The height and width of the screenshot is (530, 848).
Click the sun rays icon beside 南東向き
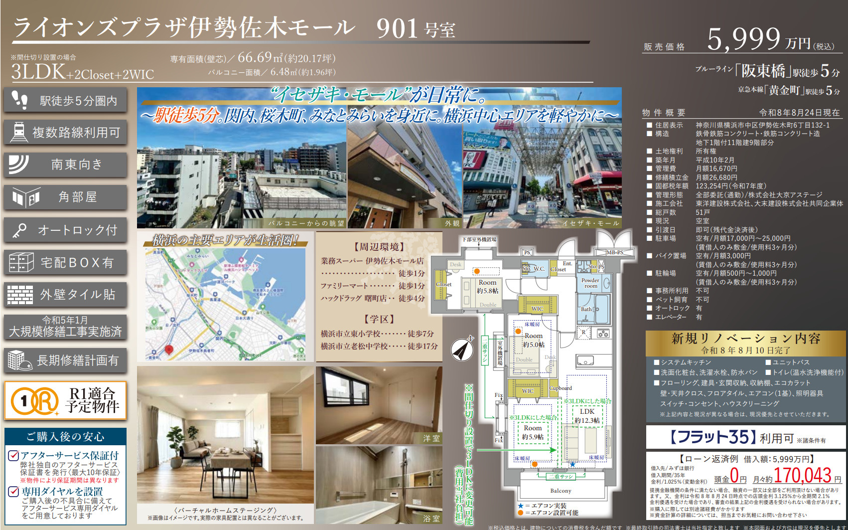18,164
